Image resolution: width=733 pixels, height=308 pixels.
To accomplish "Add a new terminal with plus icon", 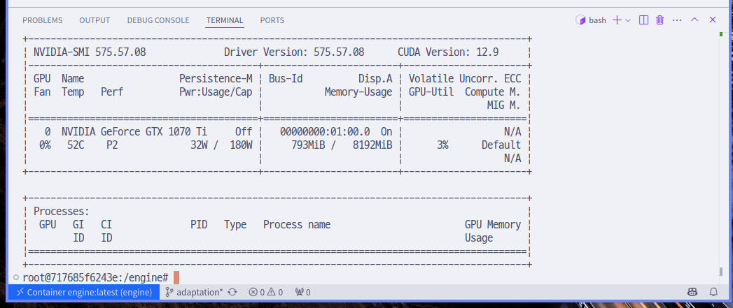I will 617,20.
